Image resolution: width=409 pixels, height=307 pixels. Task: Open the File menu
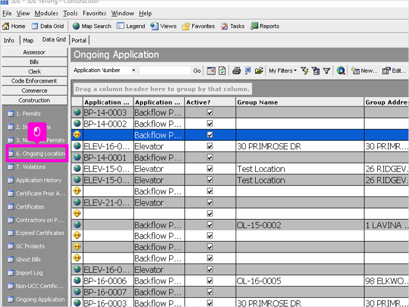click(7, 13)
